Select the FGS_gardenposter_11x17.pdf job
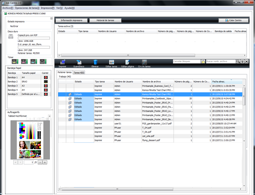The image size is (255, 195). coord(150,124)
